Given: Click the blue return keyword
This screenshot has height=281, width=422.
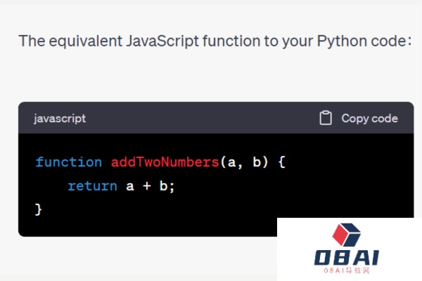Looking at the screenshot, I should (92, 186).
